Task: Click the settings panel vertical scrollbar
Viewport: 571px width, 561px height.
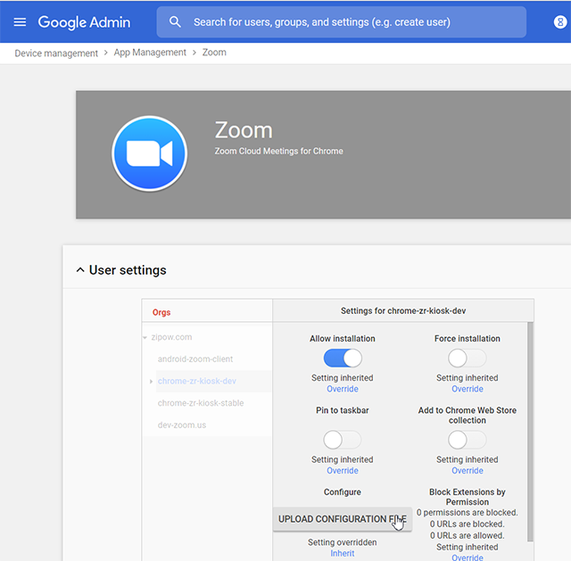Action: [530, 432]
